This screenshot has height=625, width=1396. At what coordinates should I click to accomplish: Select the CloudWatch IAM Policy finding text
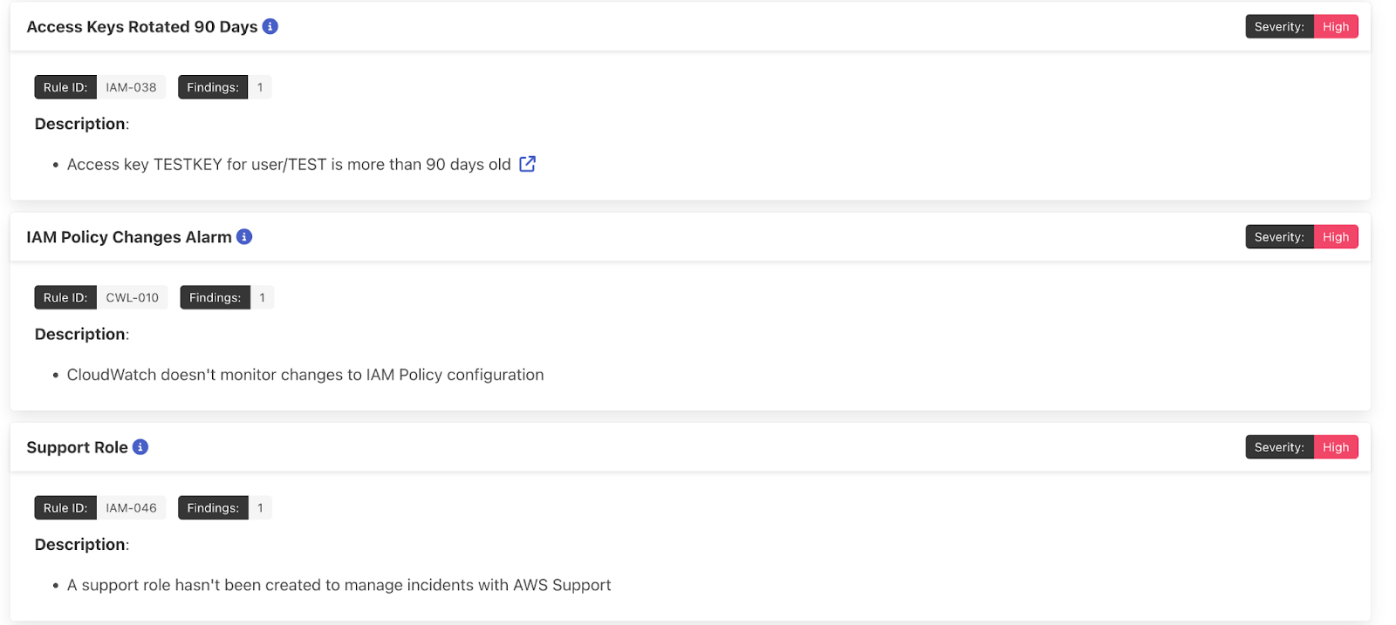coord(305,375)
